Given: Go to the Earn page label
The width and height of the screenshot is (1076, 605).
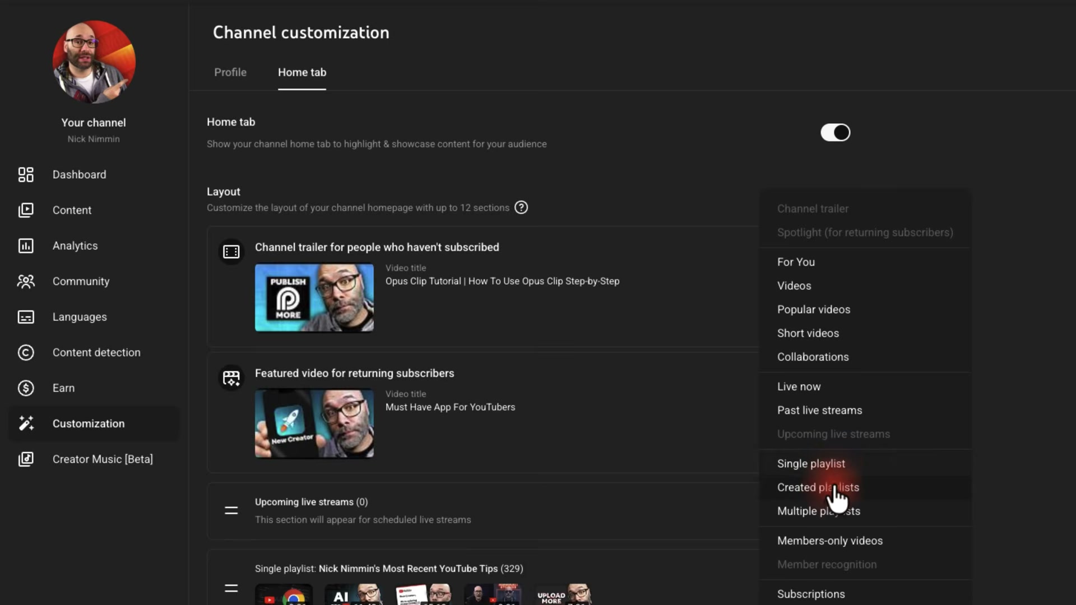Looking at the screenshot, I should click(x=63, y=388).
